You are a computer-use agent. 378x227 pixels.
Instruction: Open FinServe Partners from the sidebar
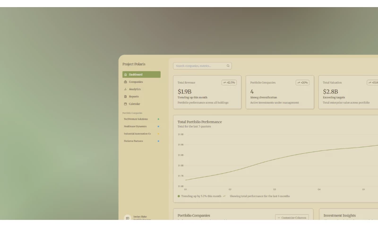coord(134,141)
